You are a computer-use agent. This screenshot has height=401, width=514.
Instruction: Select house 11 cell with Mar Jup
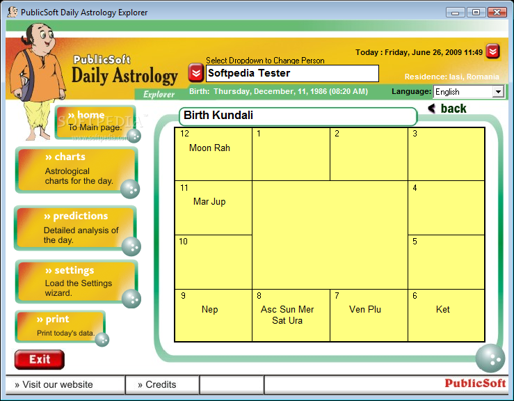tap(214, 207)
